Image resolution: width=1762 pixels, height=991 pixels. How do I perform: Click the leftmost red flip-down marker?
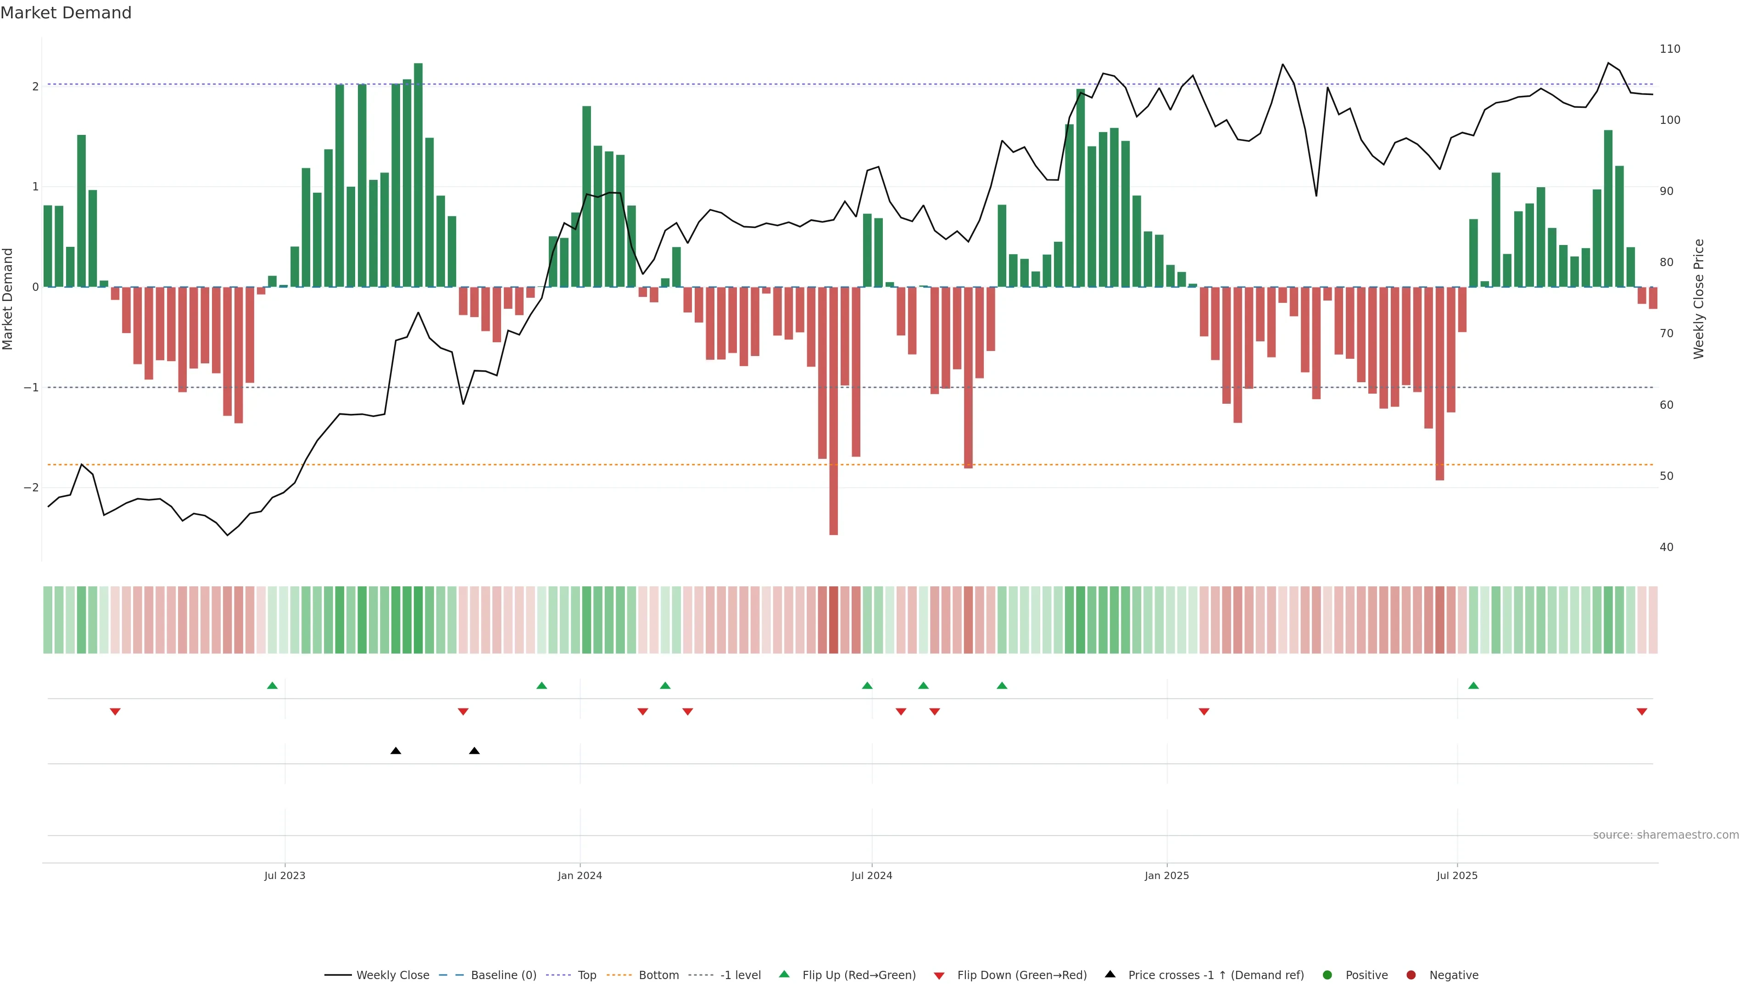tap(115, 712)
